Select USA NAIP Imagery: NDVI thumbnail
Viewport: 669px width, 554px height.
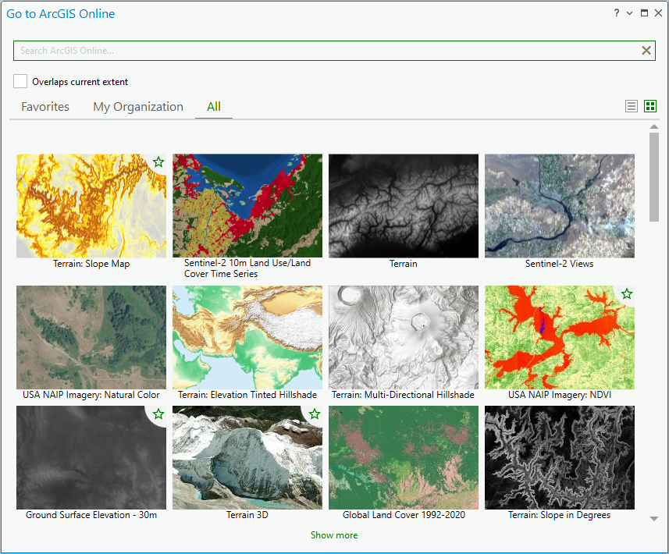[x=560, y=337]
